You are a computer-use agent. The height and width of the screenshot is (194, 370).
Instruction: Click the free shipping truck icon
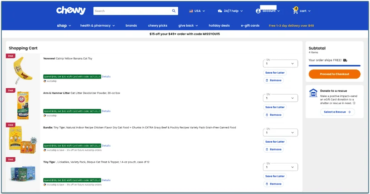click(345, 60)
